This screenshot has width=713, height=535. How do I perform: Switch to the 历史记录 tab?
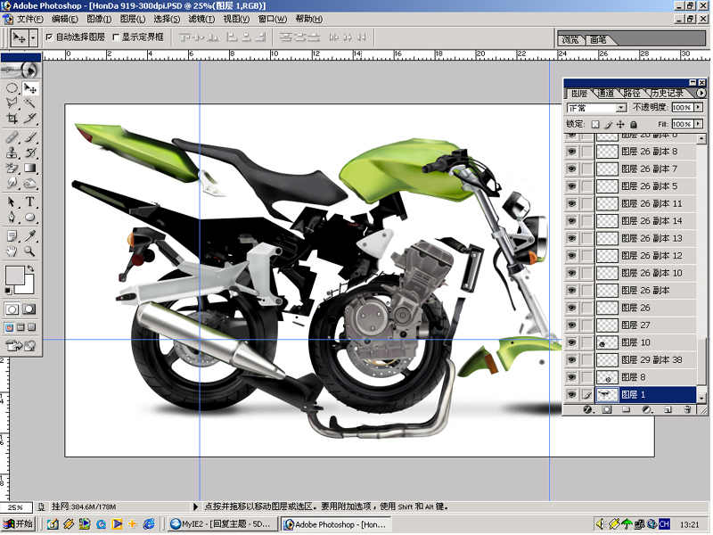pos(667,94)
